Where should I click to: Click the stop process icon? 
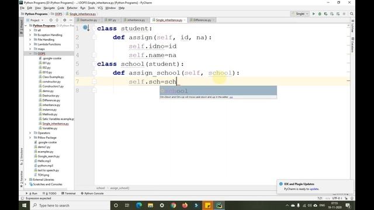point(344,14)
